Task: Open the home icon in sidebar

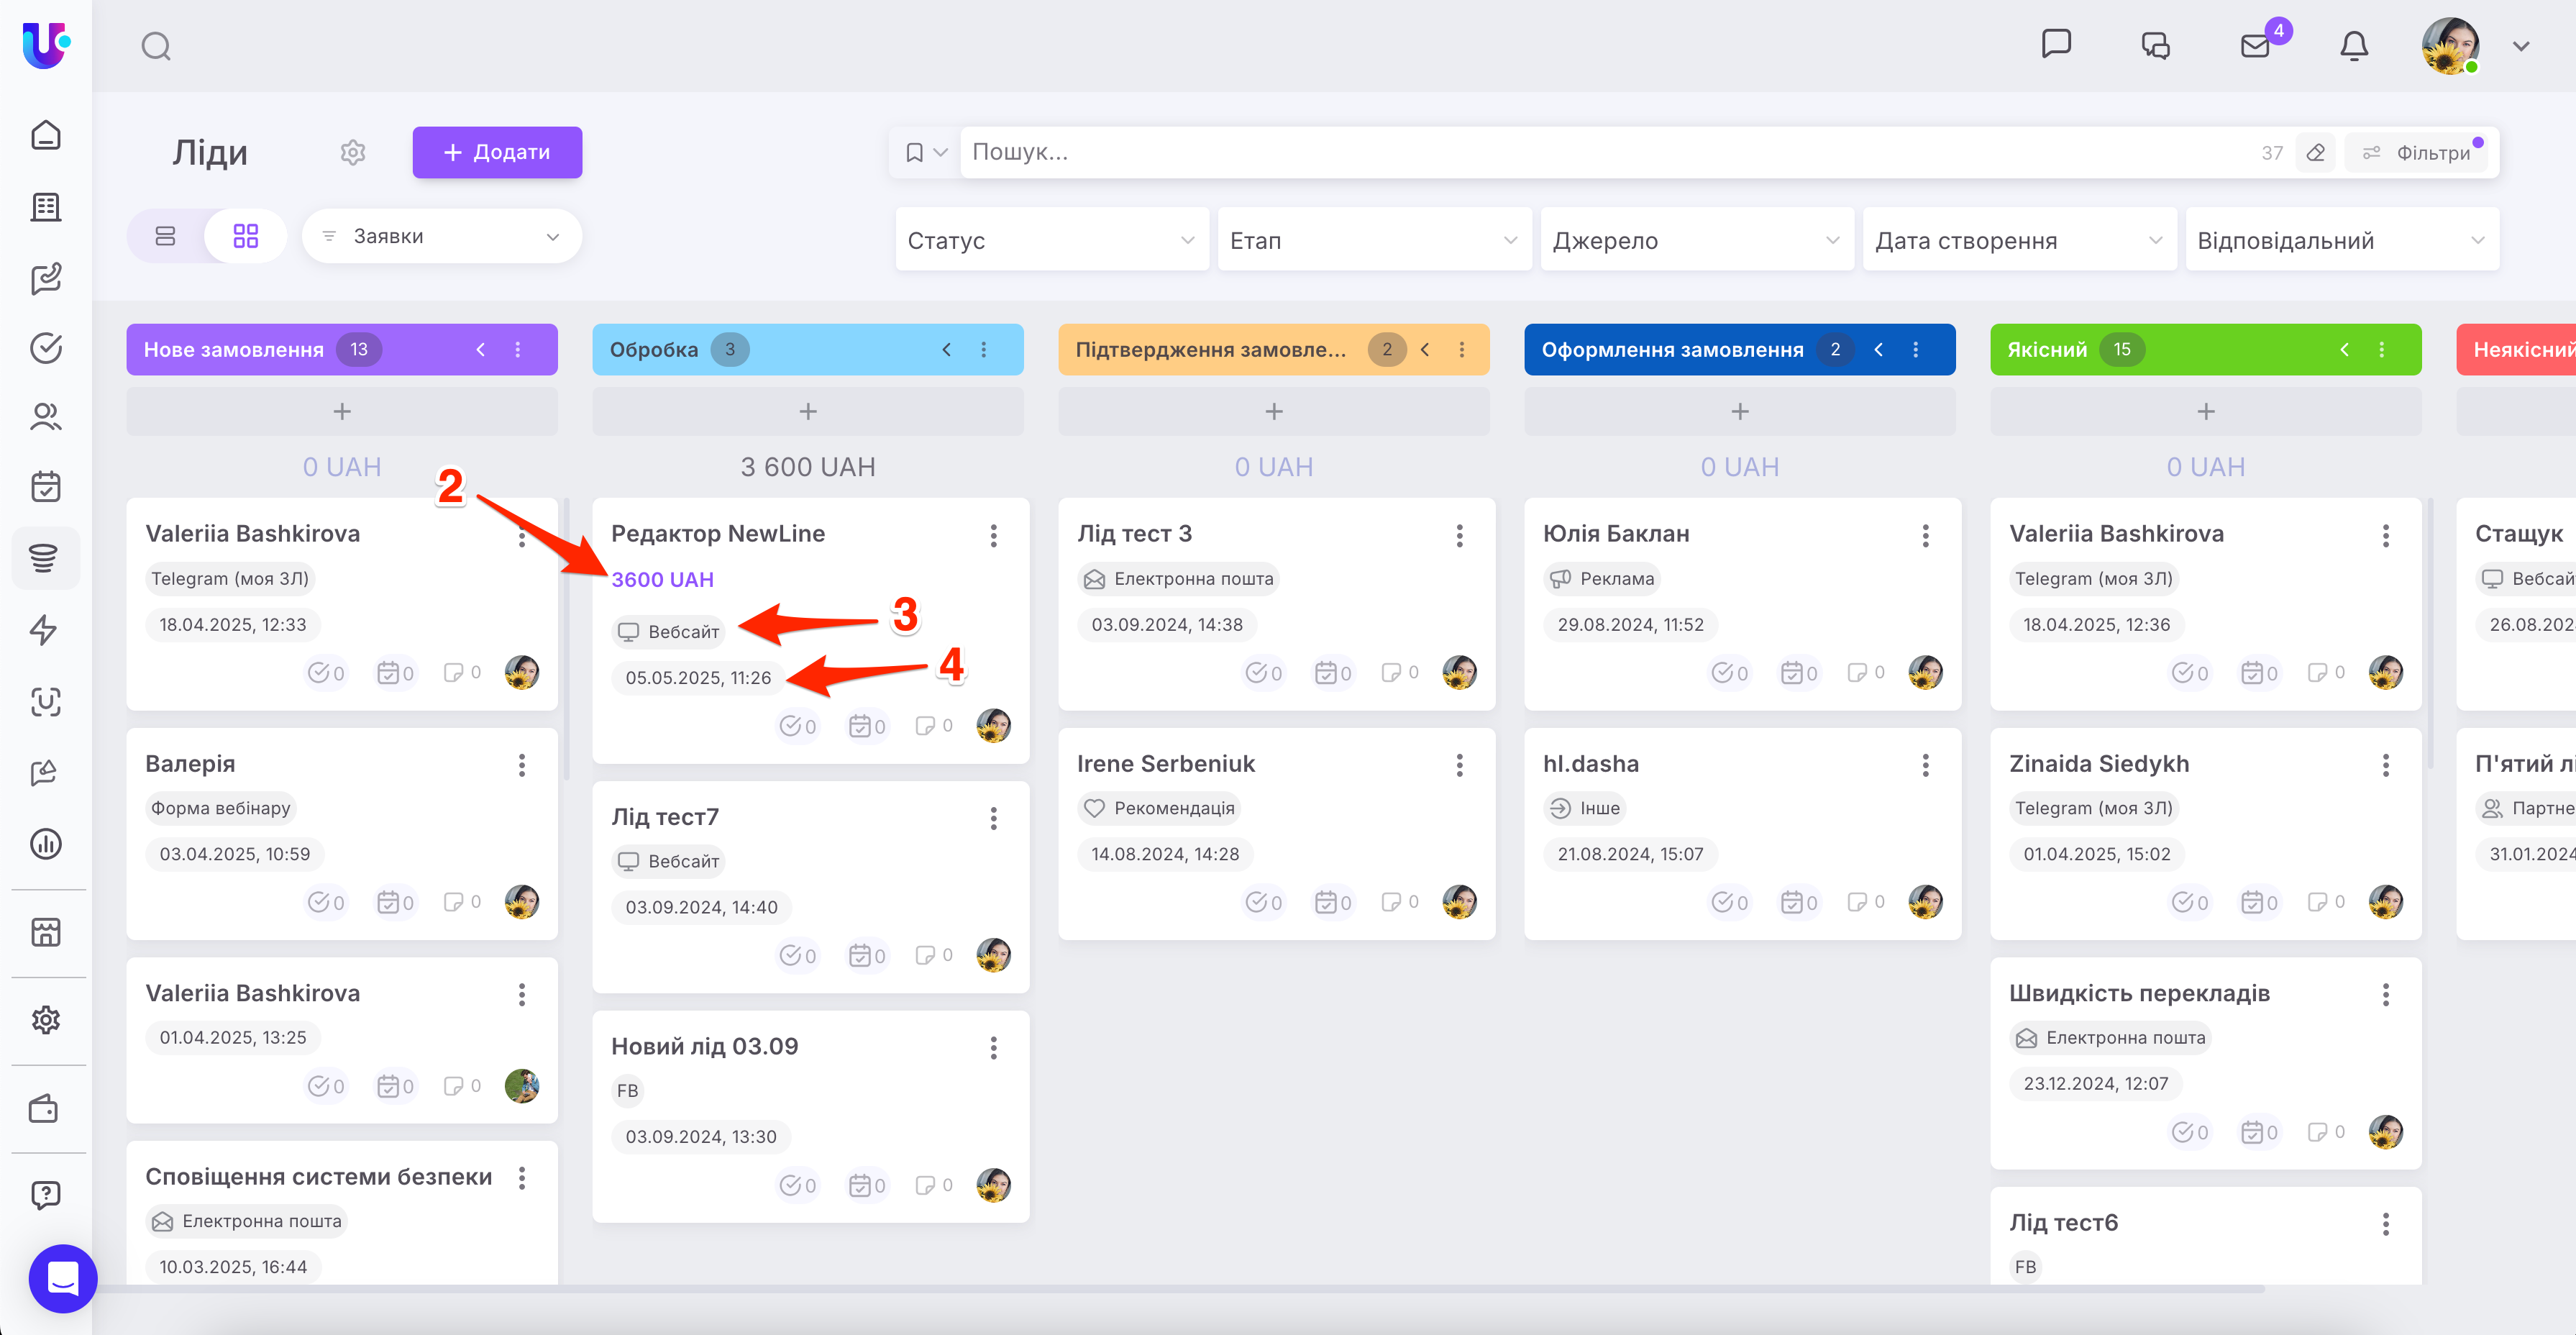Action: 46,135
